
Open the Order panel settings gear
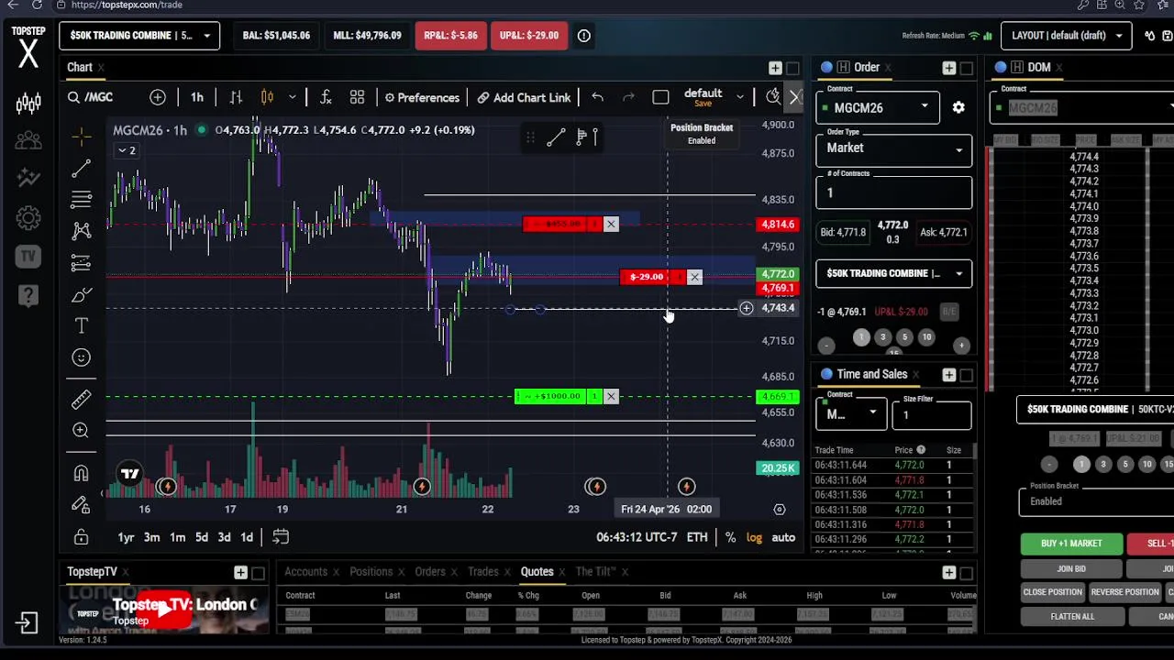pos(958,107)
